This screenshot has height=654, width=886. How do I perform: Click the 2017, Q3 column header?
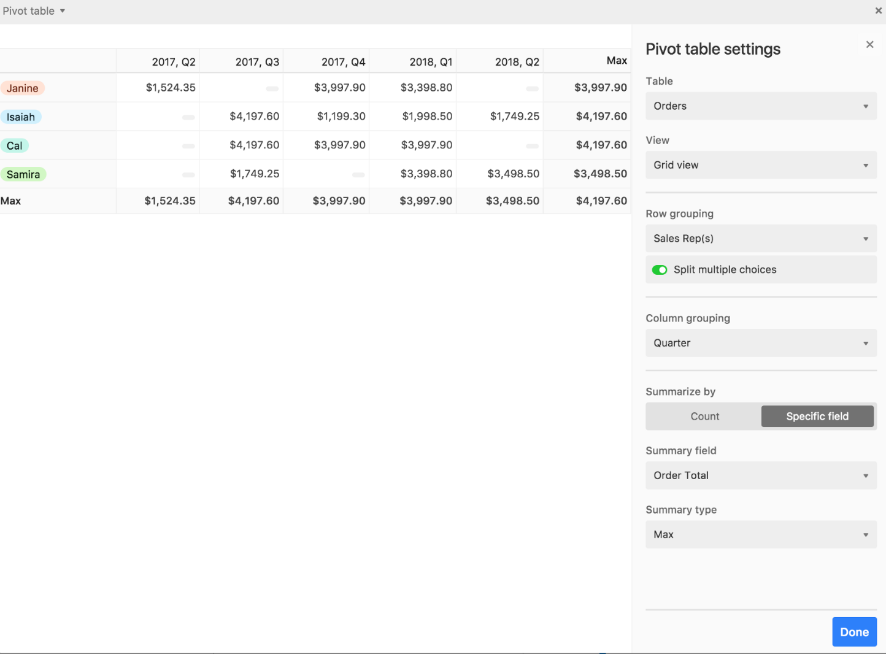click(x=257, y=62)
